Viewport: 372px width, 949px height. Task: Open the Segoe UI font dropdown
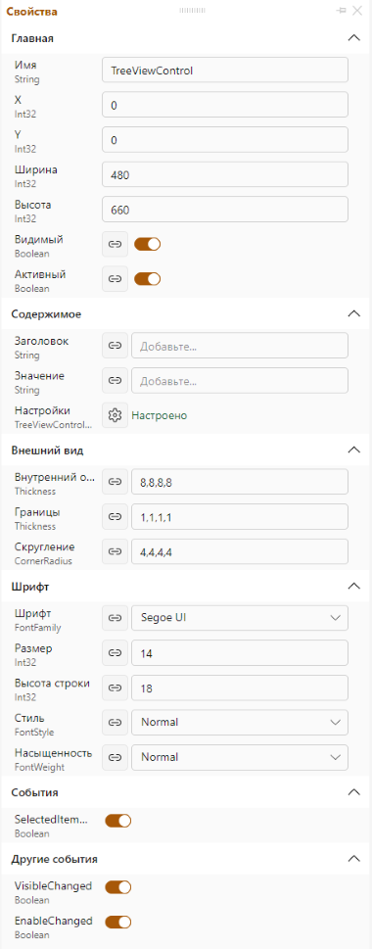click(x=240, y=618)
